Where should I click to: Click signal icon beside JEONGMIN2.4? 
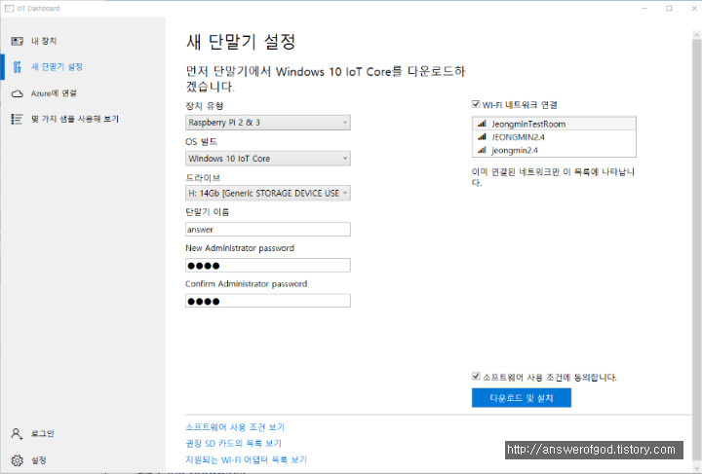482,137
